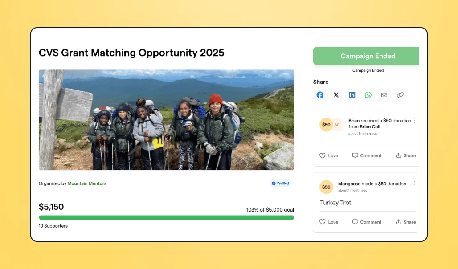Share the Brian Coil donation post
The width and height of the screenshot is (458, 269).
point(406,156)
